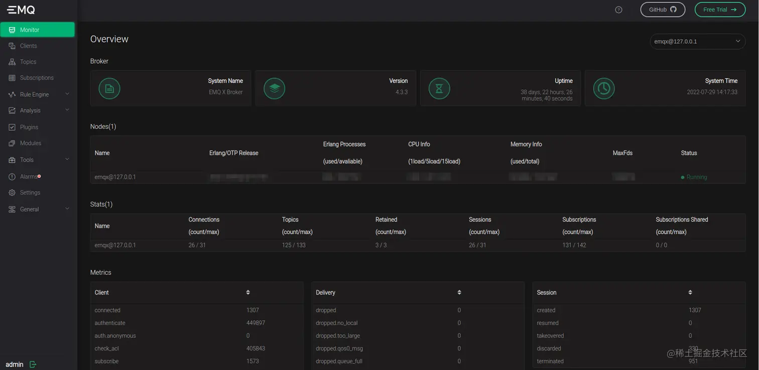Image resolution: width=759 pixels, height=370 pixels.
Task: Expand the Rule Engine submenu chevron
Action: (x=67, y=94)
